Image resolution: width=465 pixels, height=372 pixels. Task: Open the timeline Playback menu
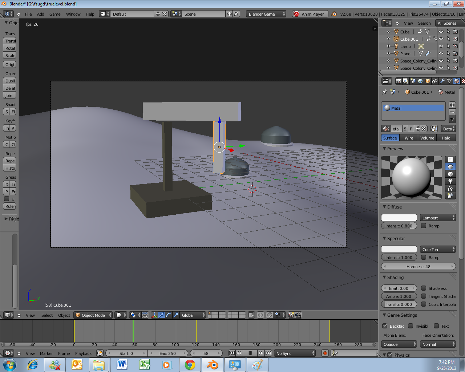[83, 353]
